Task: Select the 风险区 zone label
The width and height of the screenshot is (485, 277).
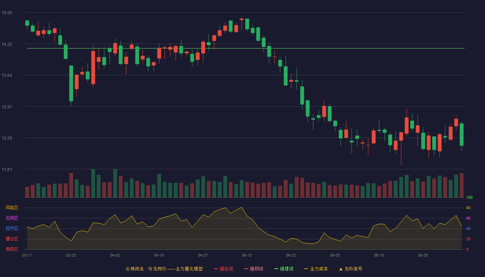Action: point(12,208)
